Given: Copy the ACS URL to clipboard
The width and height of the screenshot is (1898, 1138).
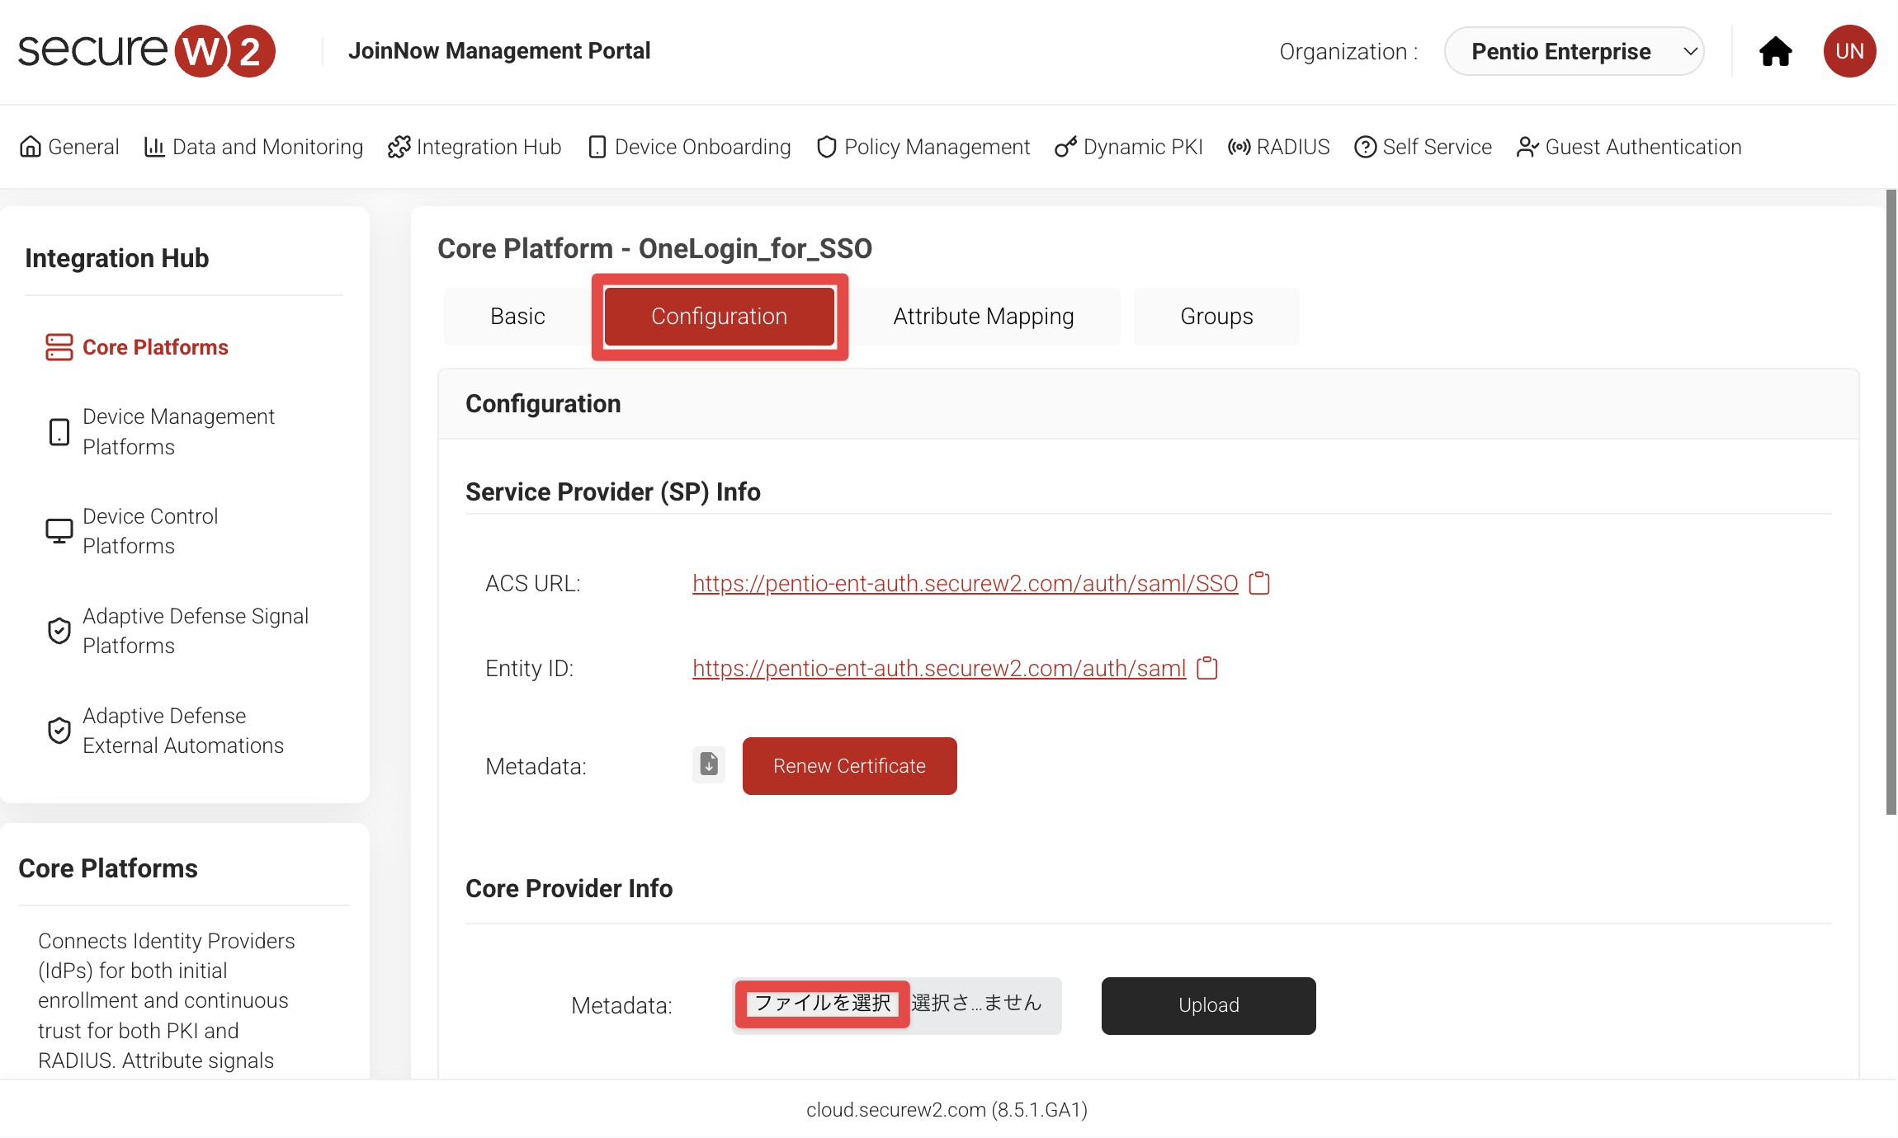Looking at the screenshot, I should (1259, 583).
